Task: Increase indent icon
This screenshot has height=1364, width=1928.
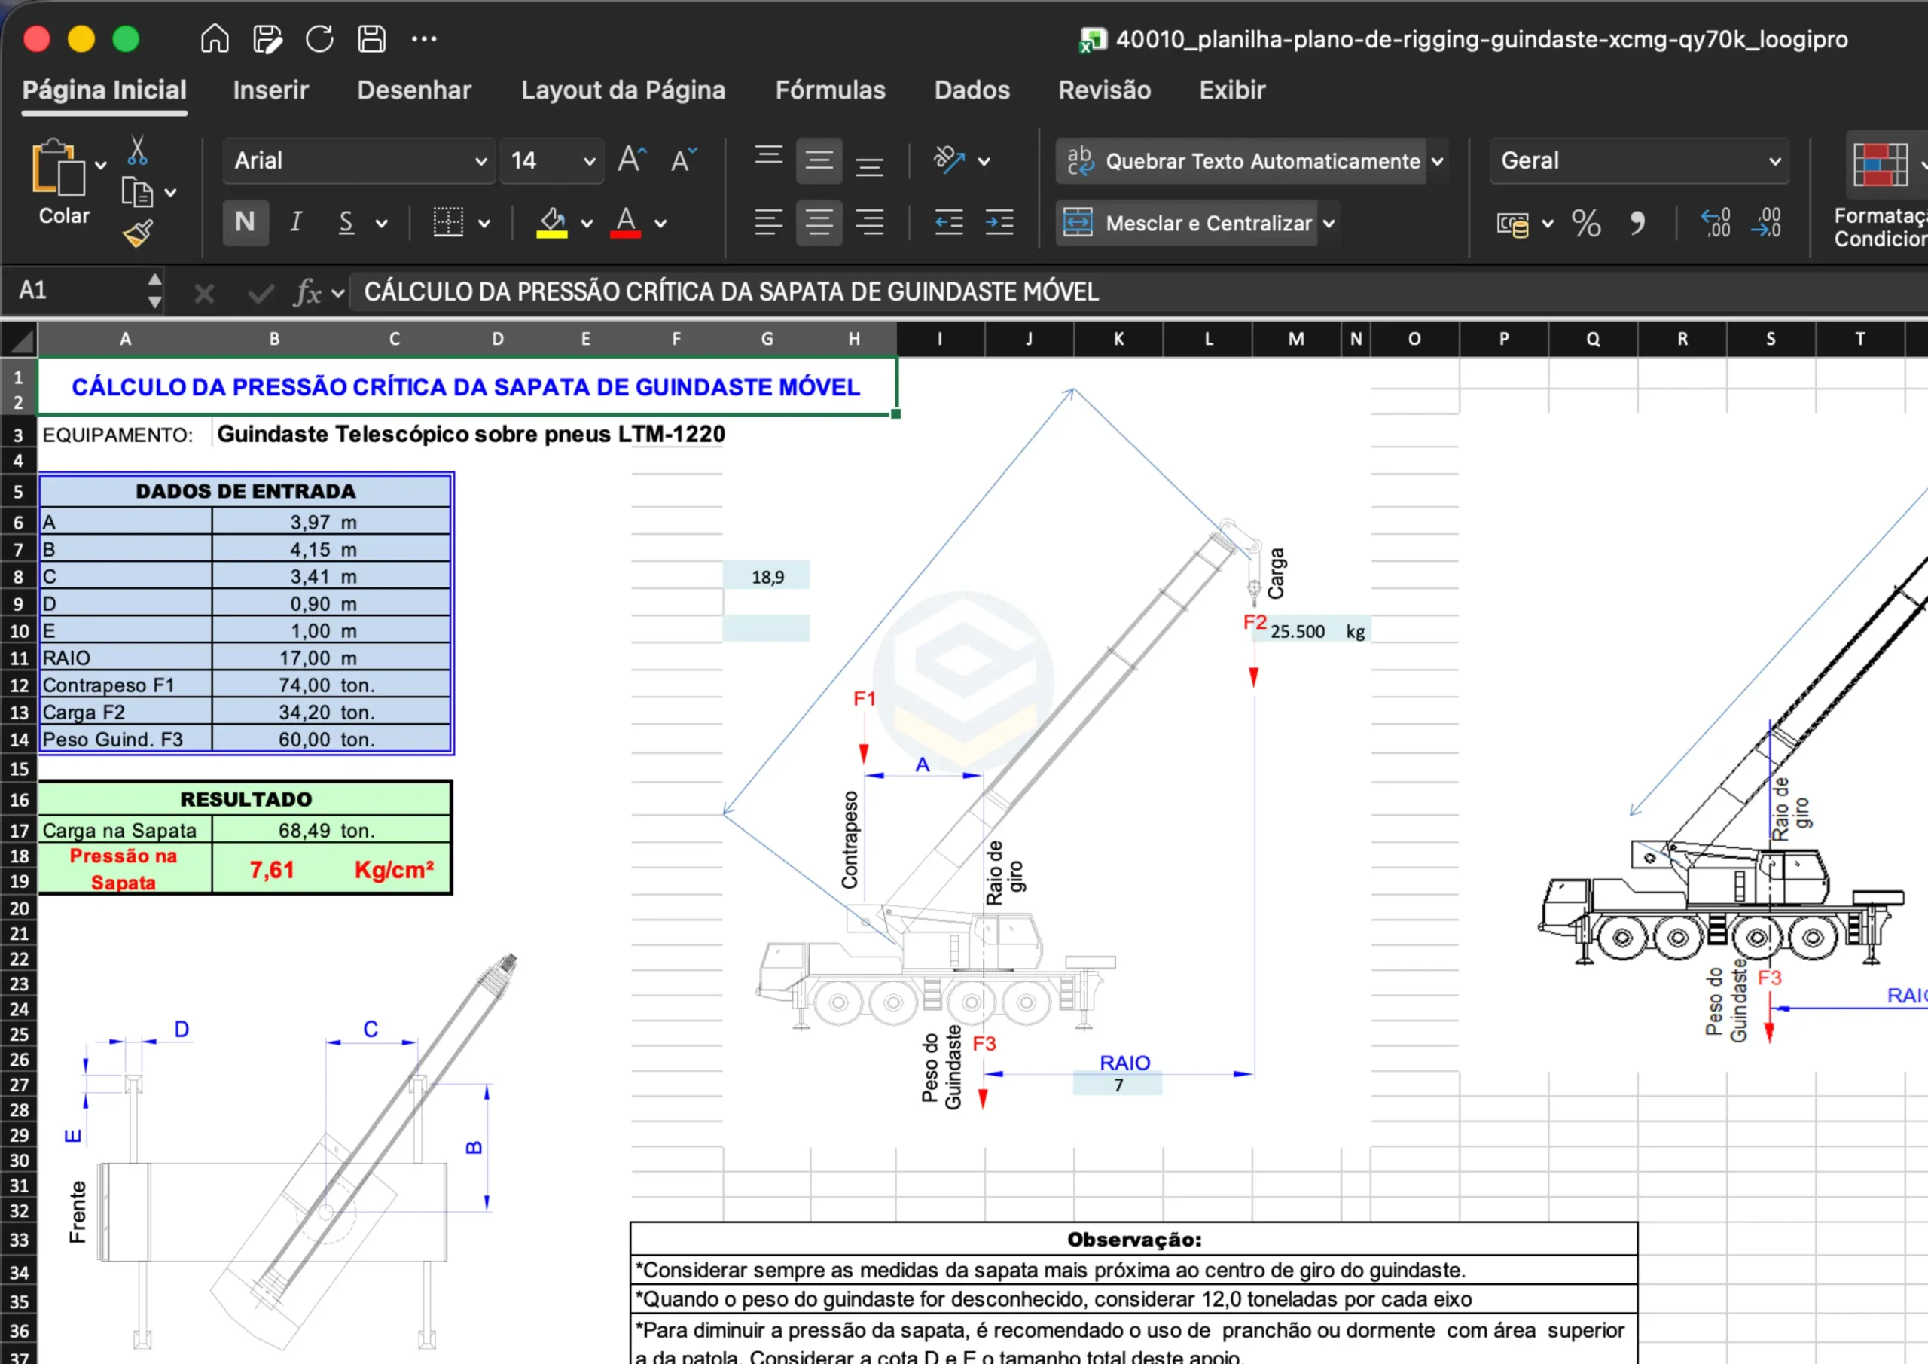Action: coord(999,223)
